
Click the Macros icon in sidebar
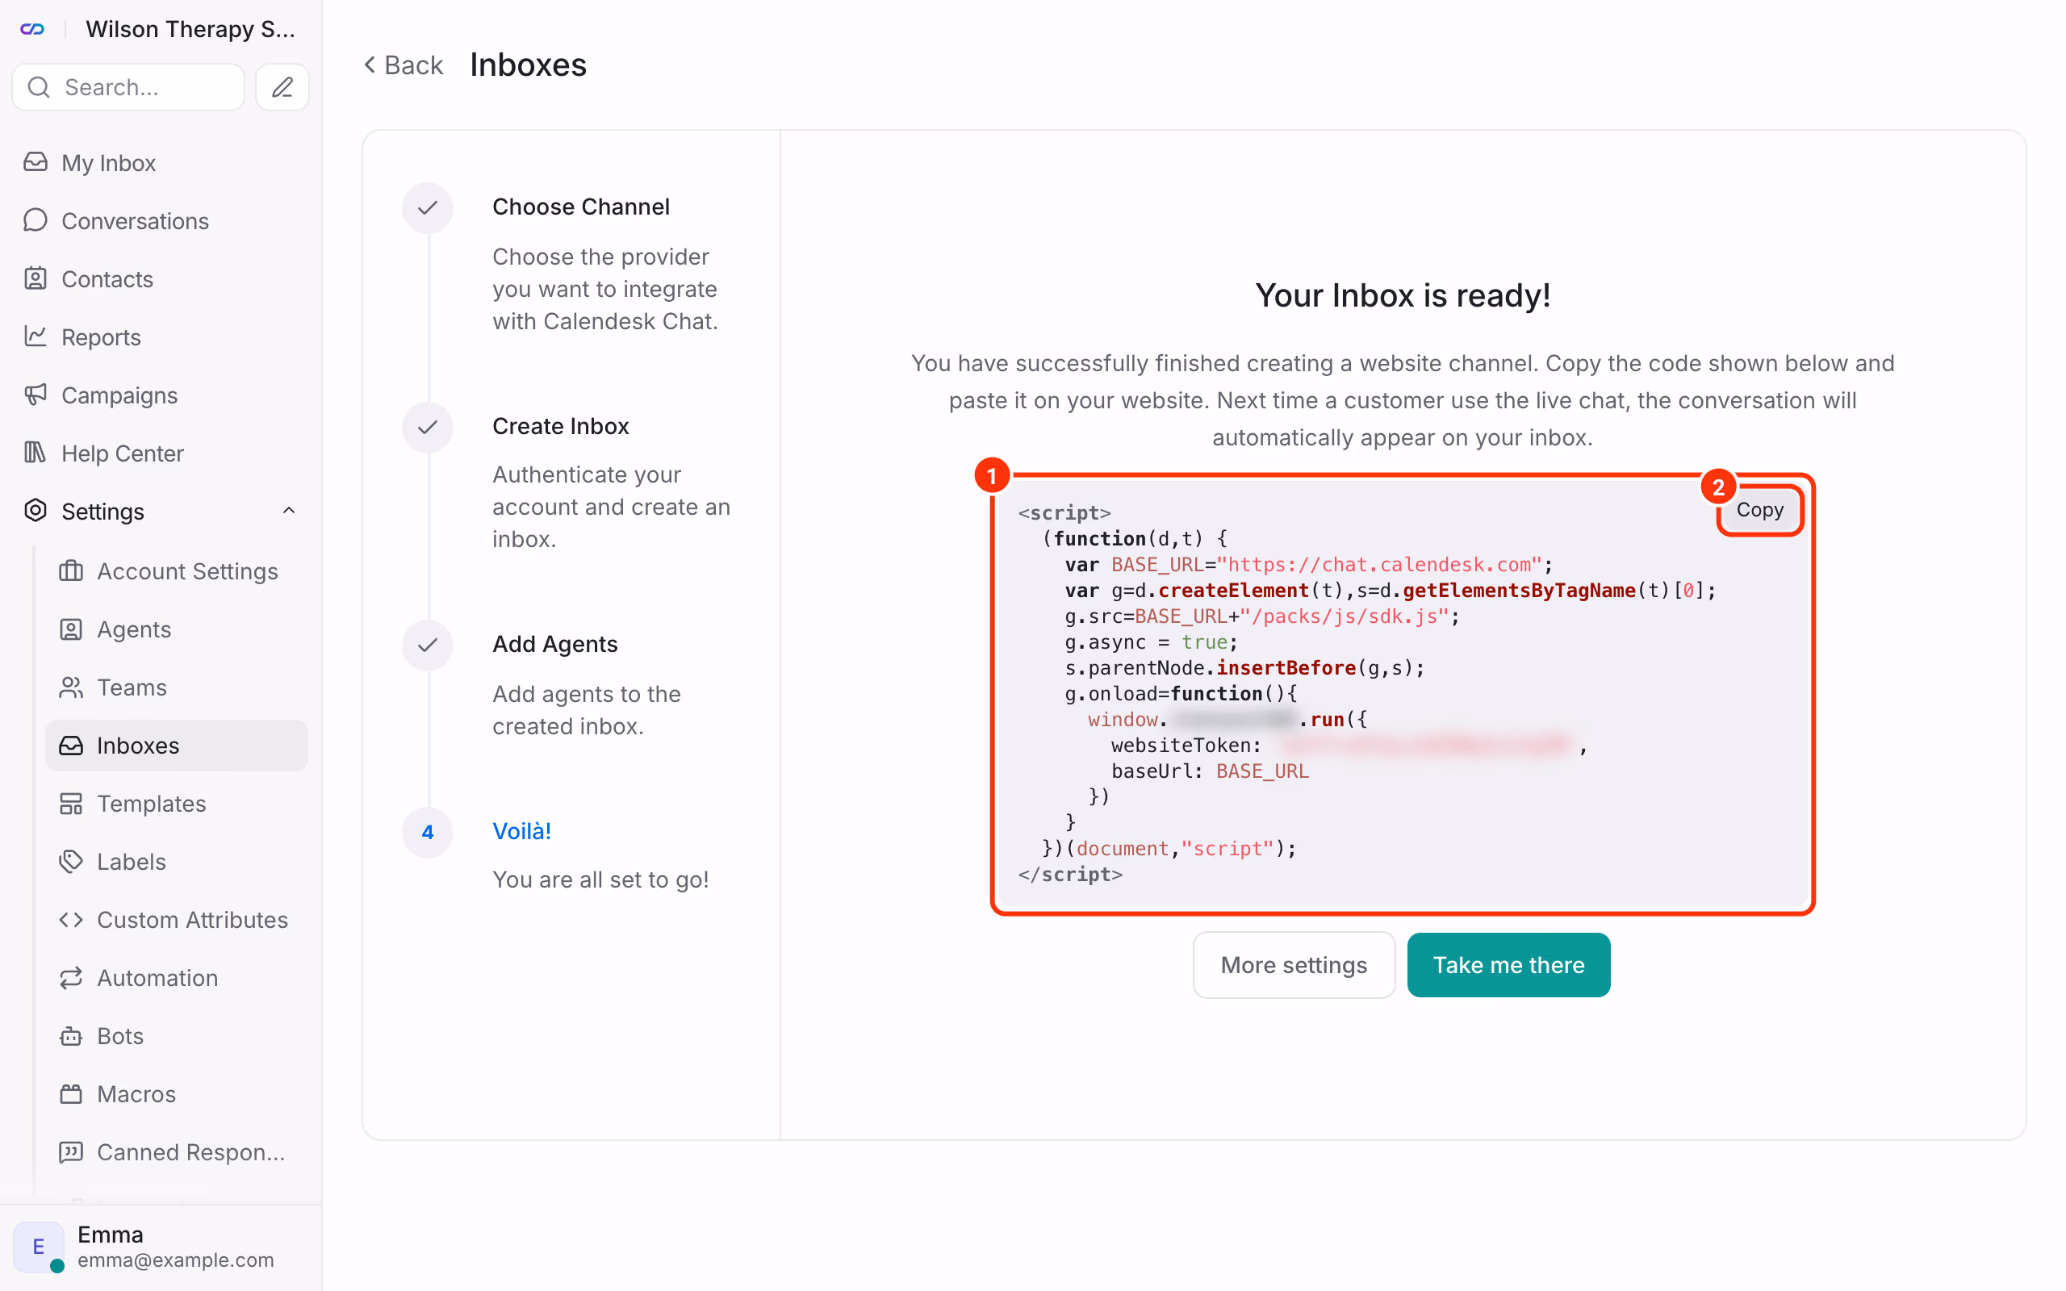pyautogui.click(x=71, y=1093)
